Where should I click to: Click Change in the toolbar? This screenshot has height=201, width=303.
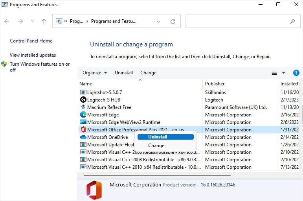149,73
